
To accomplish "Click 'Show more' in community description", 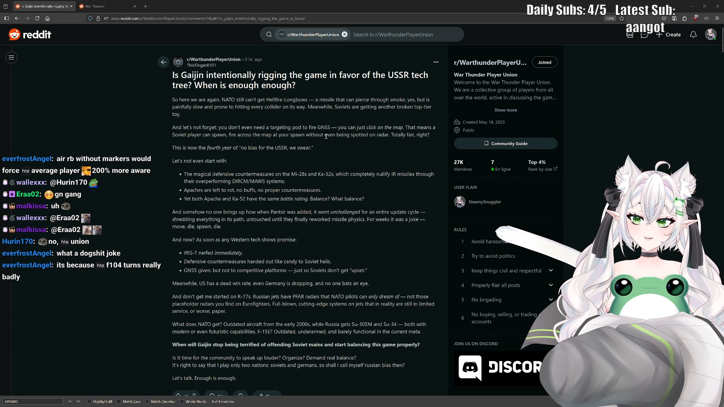I will [x=505, y=110].
